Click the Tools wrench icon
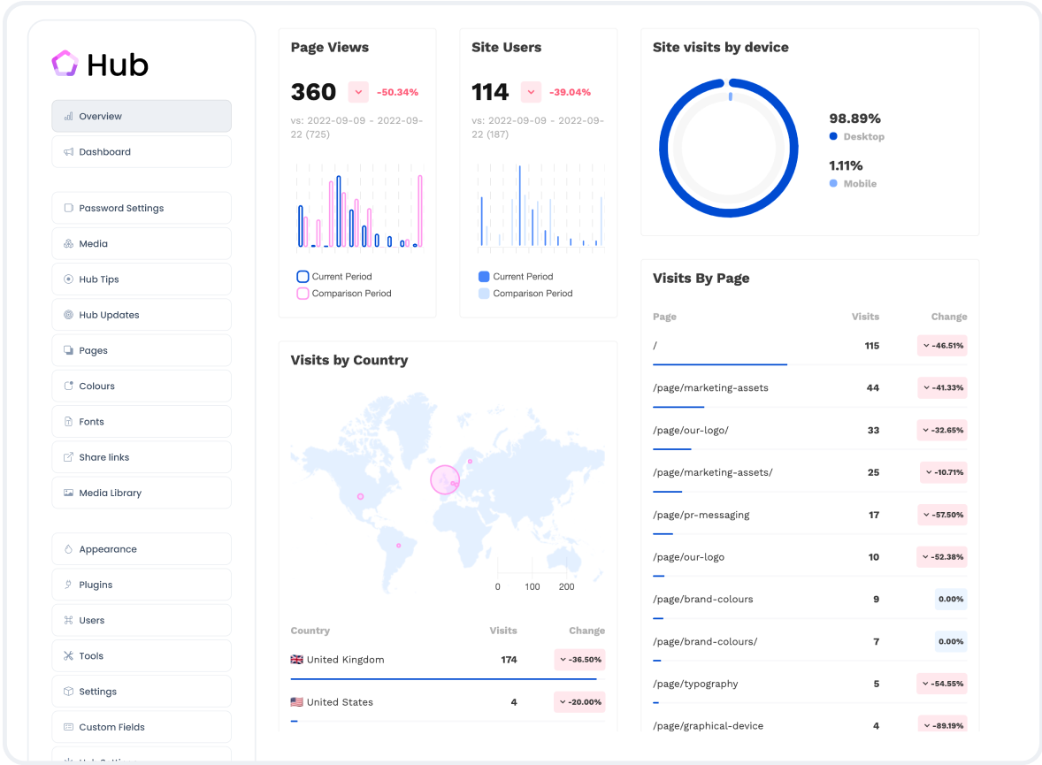 (68, 656)
